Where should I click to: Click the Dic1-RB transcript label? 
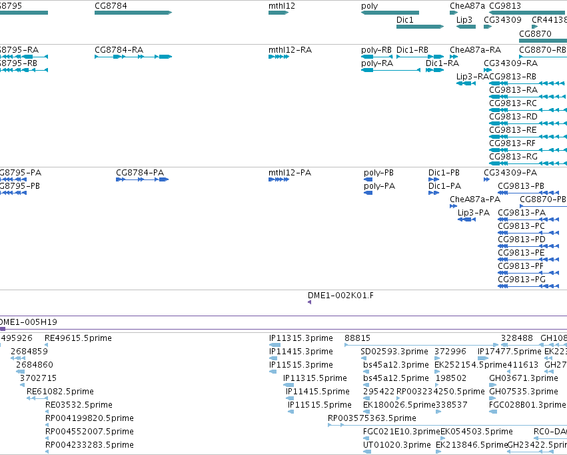click(412, 49)
